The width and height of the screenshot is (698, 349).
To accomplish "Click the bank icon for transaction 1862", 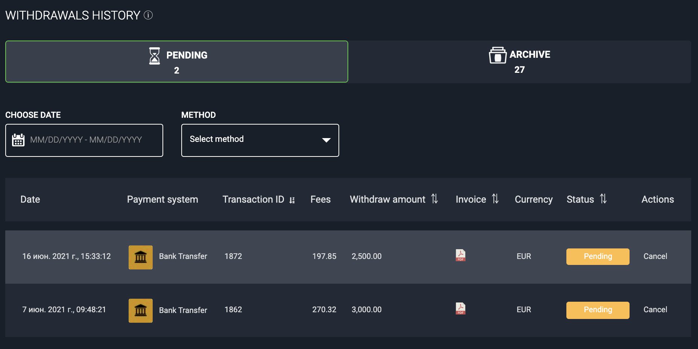I will pos(140,310).
